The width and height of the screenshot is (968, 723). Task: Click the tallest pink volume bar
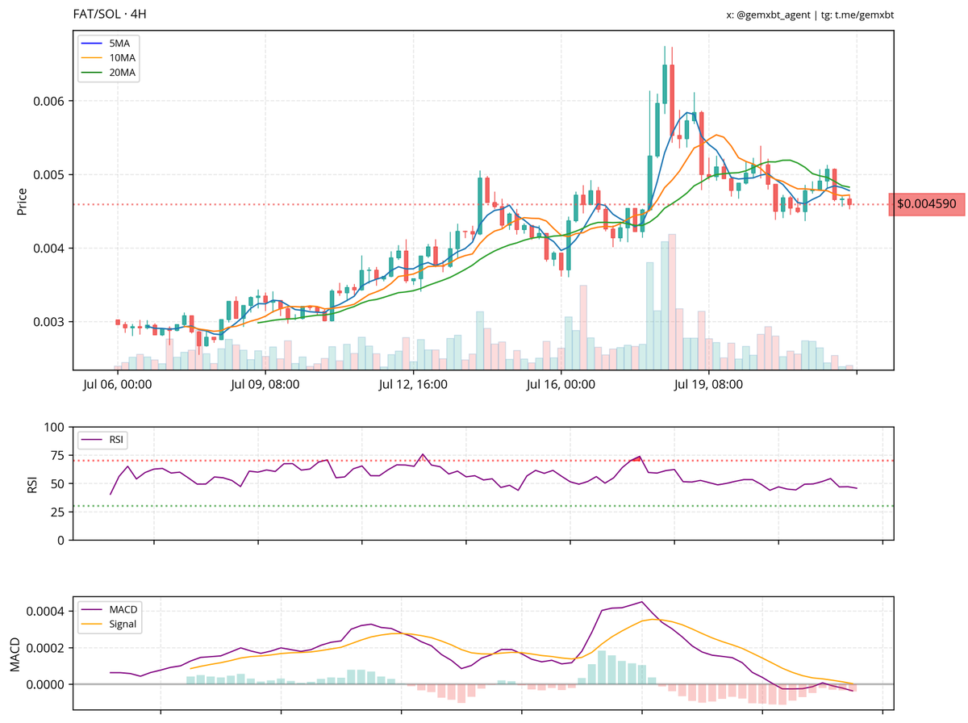click(672, 302)
